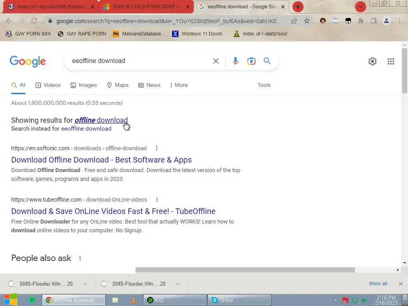Open the People also ask three-dot menu

point(80,258)
